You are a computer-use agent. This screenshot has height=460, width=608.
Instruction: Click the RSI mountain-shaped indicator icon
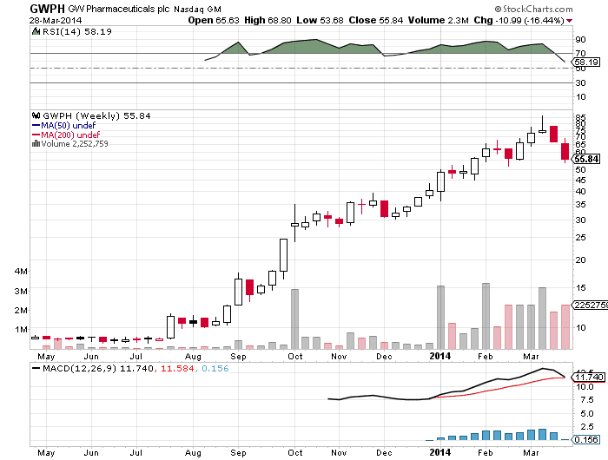[36, 31]
